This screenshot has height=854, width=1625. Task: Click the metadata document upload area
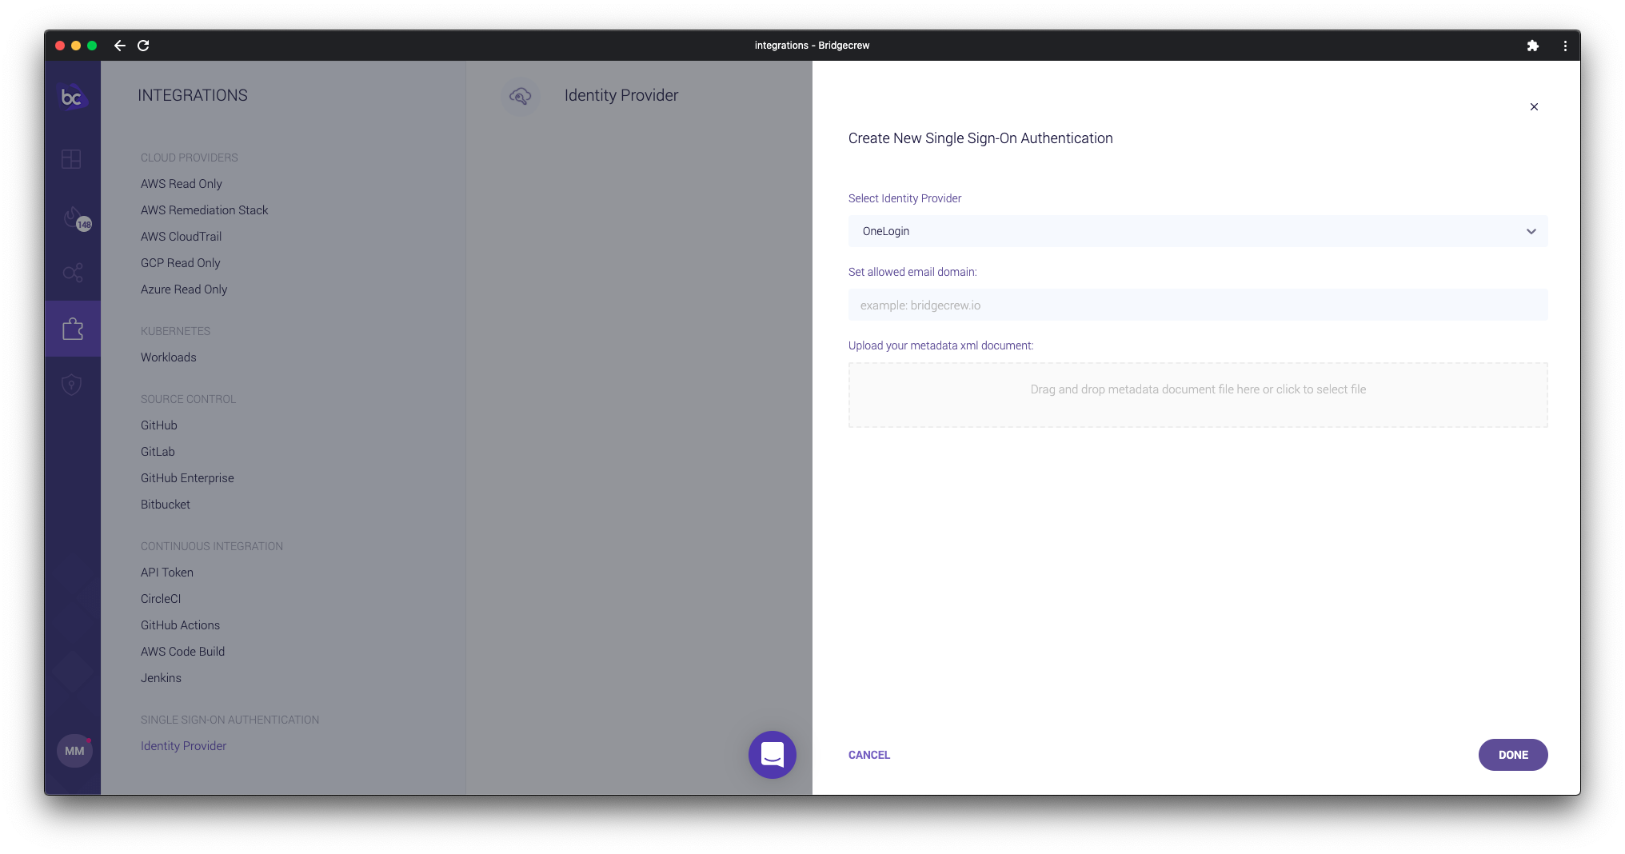coord(1198,395)
